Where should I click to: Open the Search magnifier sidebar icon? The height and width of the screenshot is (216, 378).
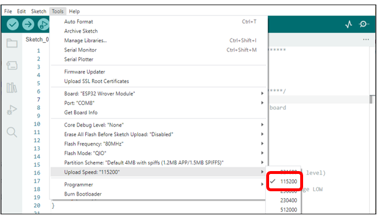pyautogui.click(x=12, y=132)
